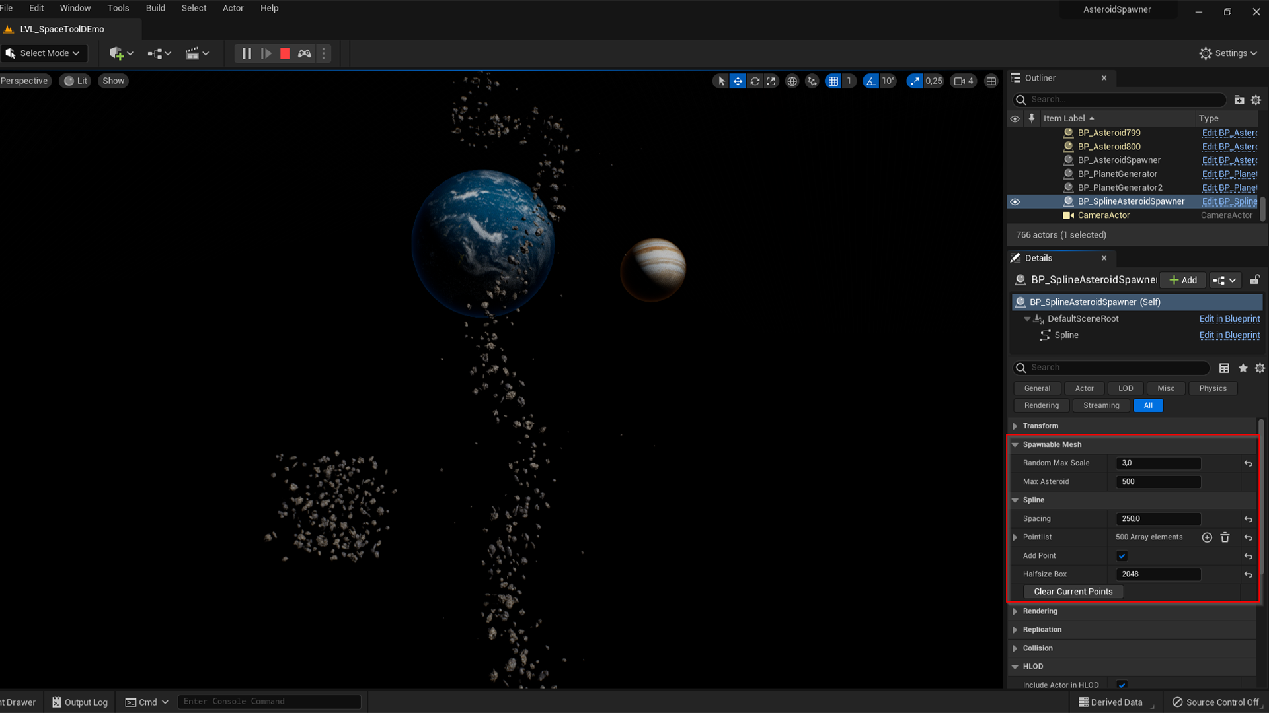Open the File menu

(7, 8)
